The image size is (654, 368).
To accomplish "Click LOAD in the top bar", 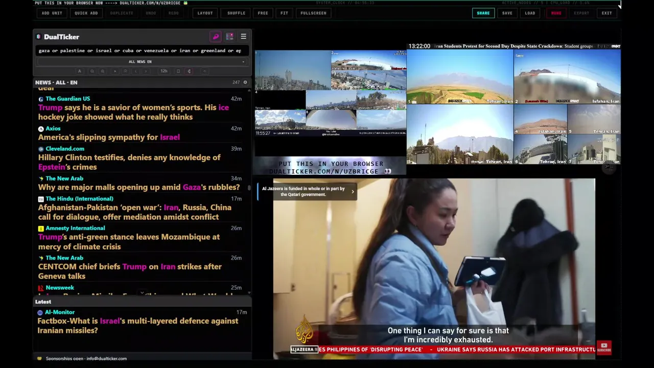I will pyautogui.click(x=530, y=13).
